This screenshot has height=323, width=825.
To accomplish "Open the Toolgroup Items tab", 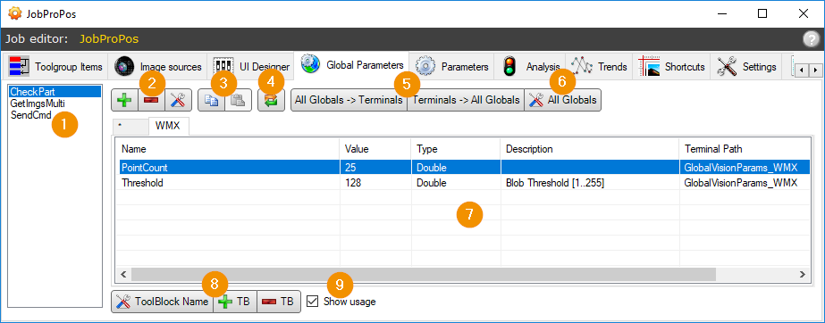I will (x=55, y=67).
